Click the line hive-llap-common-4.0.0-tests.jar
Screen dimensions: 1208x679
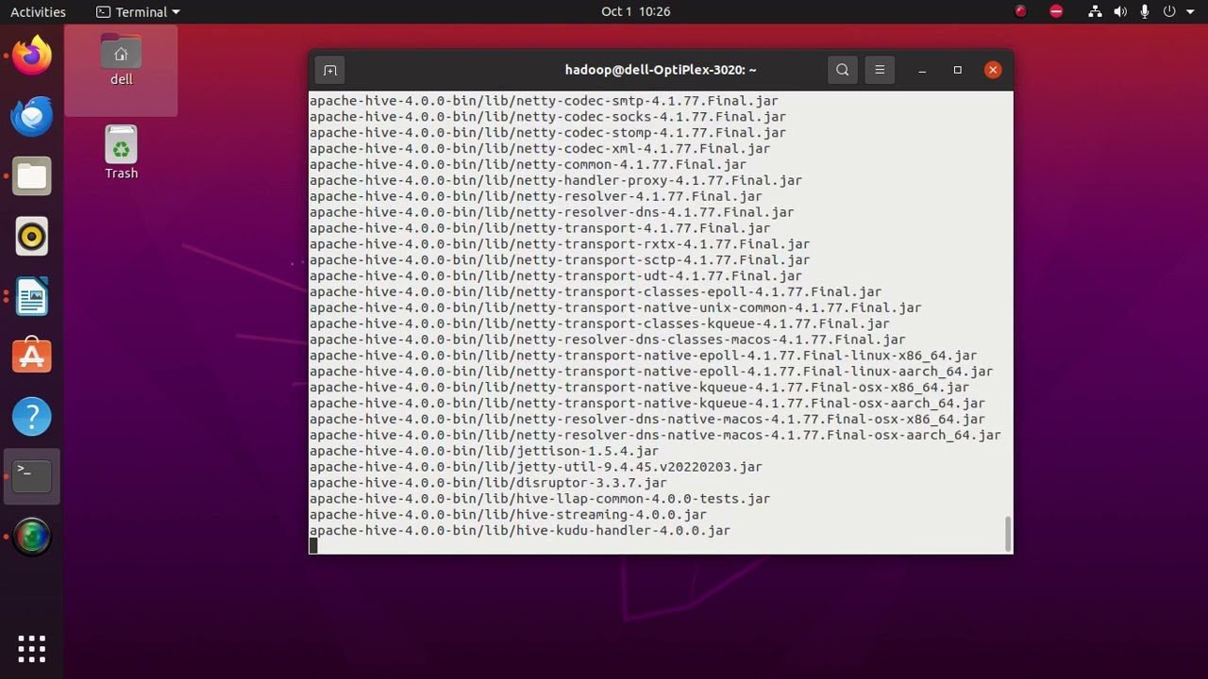(x=540, y=499)
